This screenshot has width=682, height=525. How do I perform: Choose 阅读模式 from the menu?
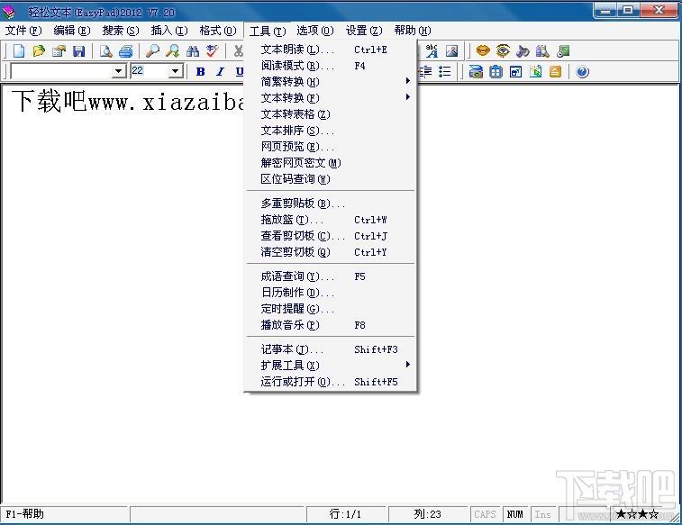click(x=331, y=66)
